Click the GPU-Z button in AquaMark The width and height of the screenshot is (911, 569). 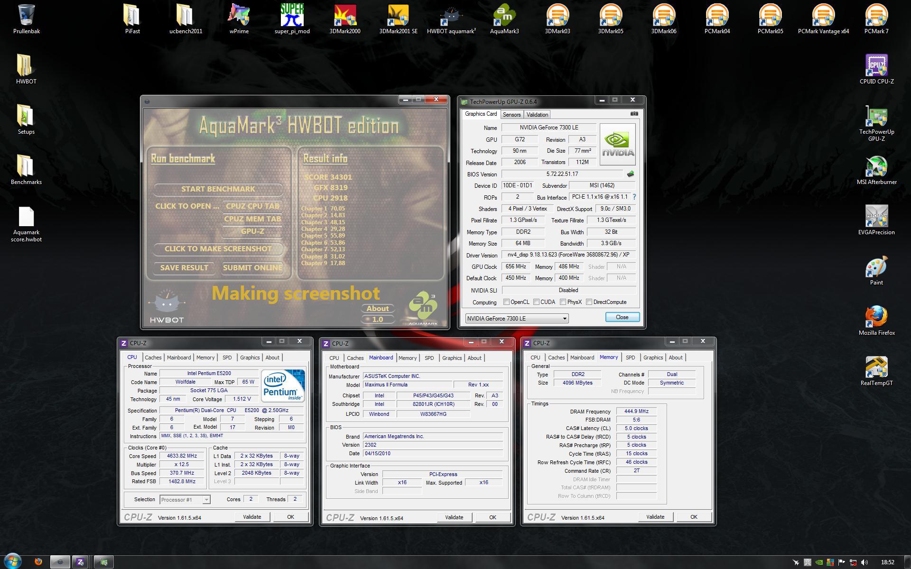coord(252,231)
